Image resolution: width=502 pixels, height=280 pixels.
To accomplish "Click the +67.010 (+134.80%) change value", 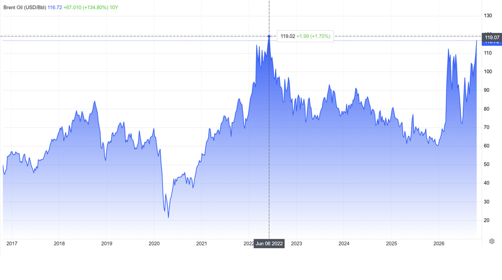I will pyautogui.click(x=86, y=7).
